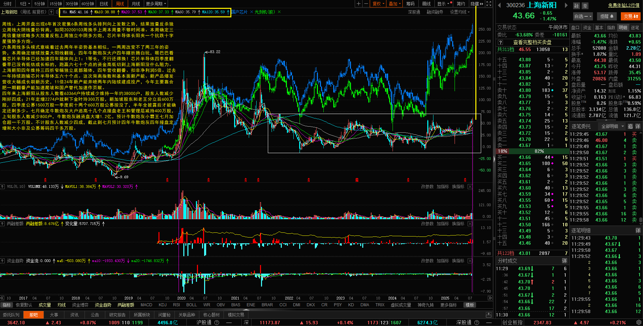Close the VOL indicator panel
The height and width of the screenshot is (326, 643).
[x=470, y=186]
